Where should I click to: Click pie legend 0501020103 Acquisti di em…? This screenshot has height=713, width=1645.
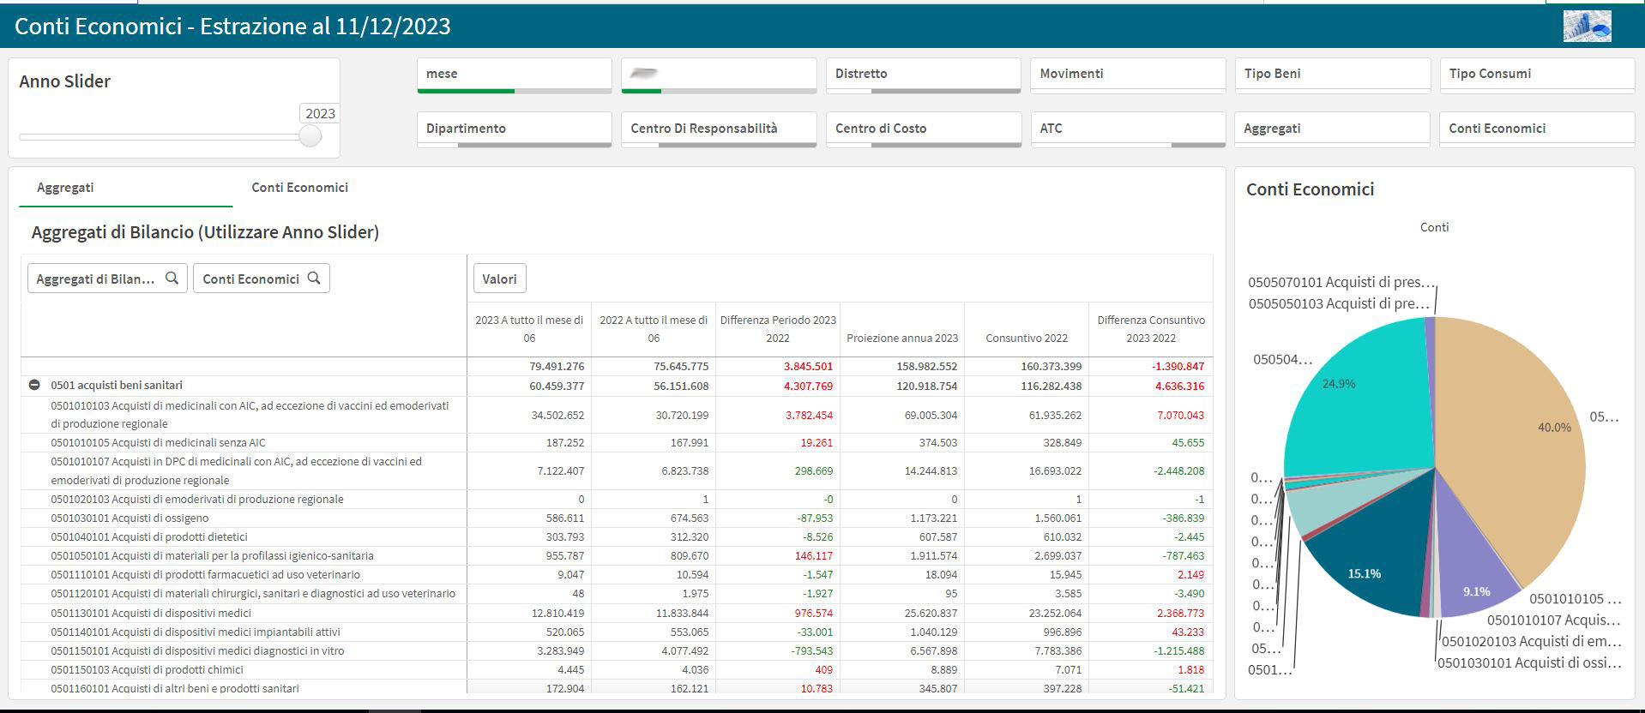tap(1532, 641)
